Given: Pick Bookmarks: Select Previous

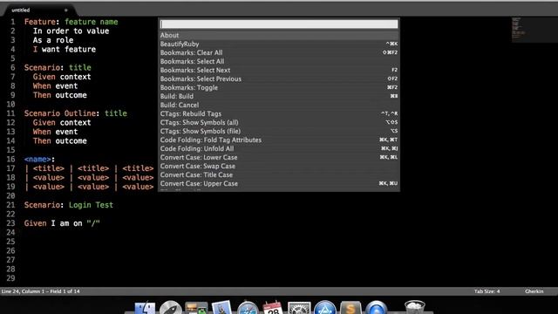Looking at the screenshot, I should click(x=279, y=79).
